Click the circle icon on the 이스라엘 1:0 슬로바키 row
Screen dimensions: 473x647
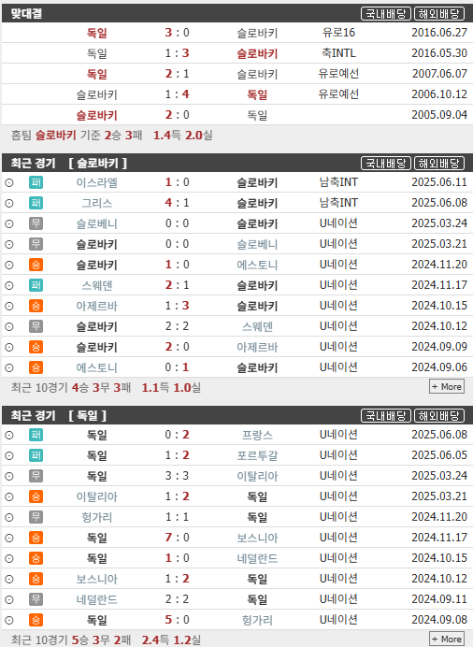pyautogui.click(x=9, y=182)
